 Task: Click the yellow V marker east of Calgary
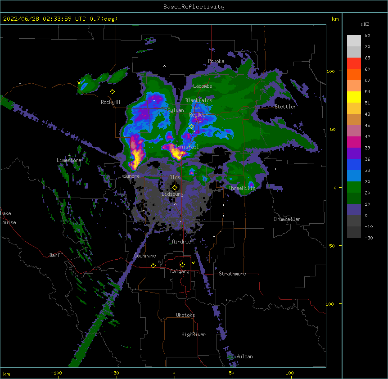tap(193, 263)
